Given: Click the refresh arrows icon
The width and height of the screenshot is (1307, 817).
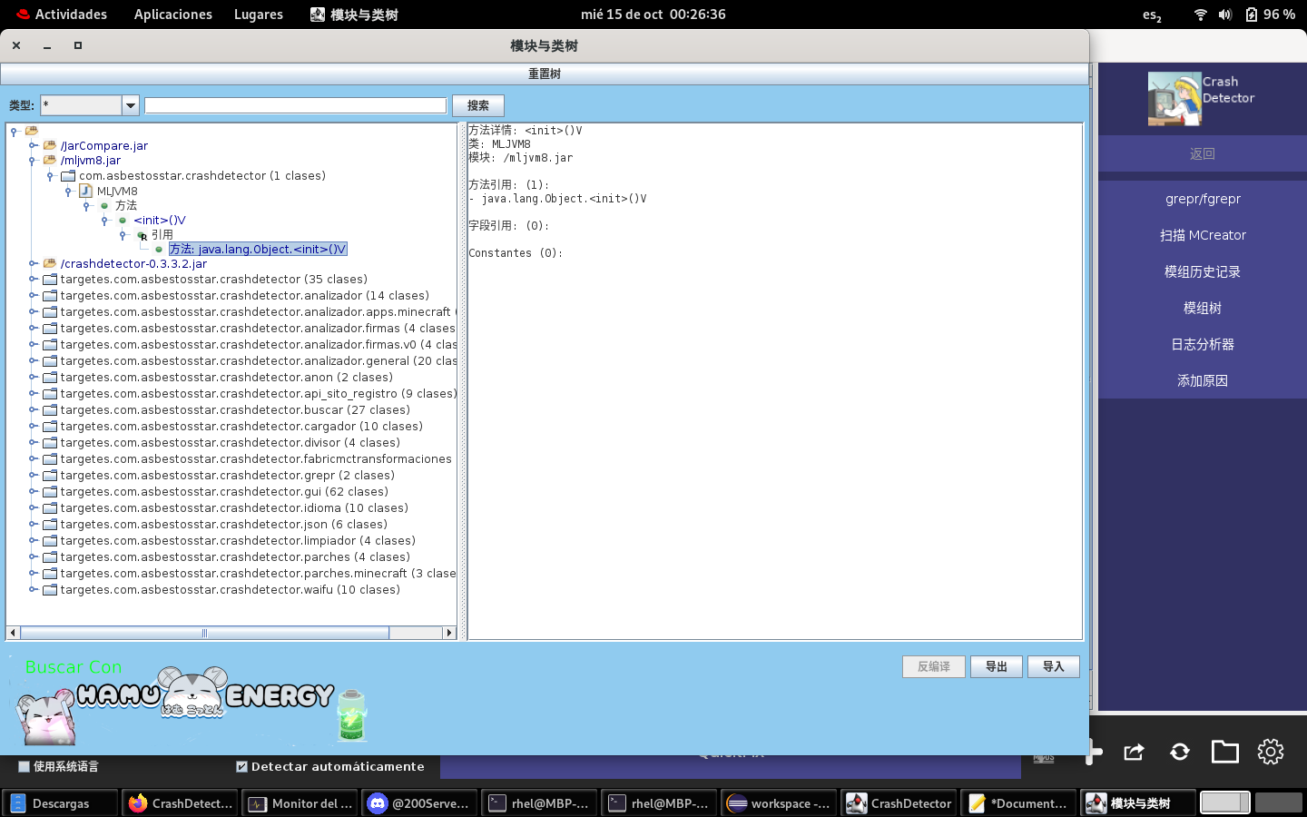Looking at the screenshot, I should pos(1179,752).
